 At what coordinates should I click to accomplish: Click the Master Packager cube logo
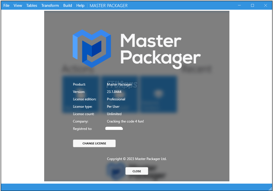(x=92, y=49)
